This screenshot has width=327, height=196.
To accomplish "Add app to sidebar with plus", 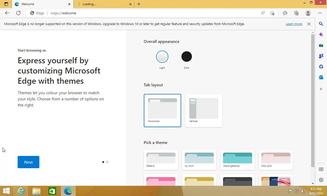I will 321,89.
